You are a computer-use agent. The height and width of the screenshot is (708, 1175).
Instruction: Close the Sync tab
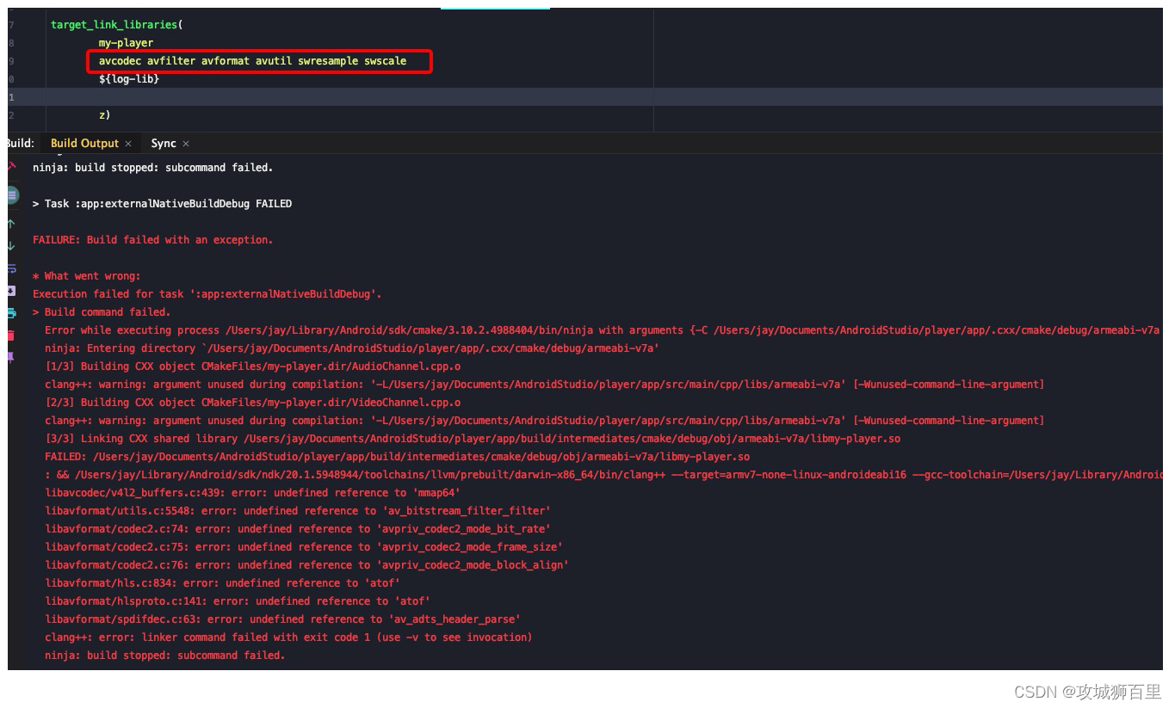(186, 144)
